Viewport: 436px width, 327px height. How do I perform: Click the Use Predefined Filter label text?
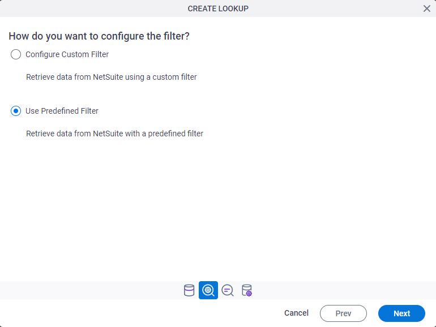[x=62, y=111]
